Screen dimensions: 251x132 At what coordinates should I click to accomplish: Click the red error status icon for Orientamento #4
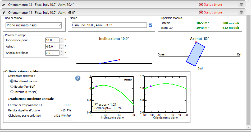[x=201, y=12]
